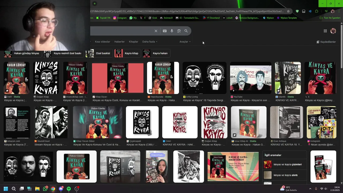
Task: Open the Instagram bookmark
Action: (120, 18)
